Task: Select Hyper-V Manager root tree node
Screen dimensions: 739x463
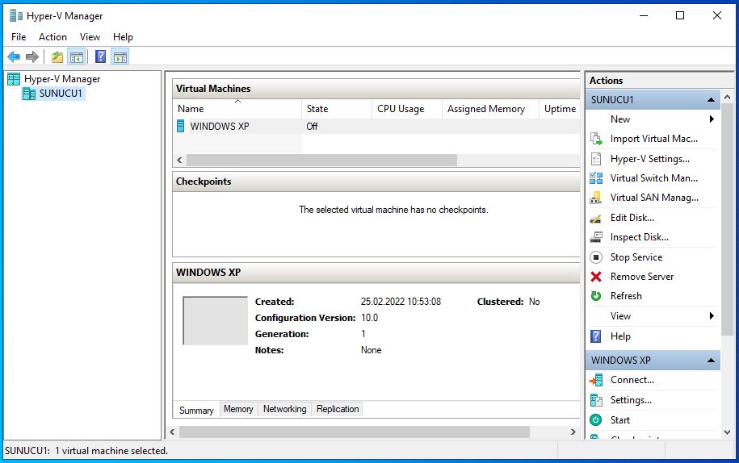Action: coord(62,79)
